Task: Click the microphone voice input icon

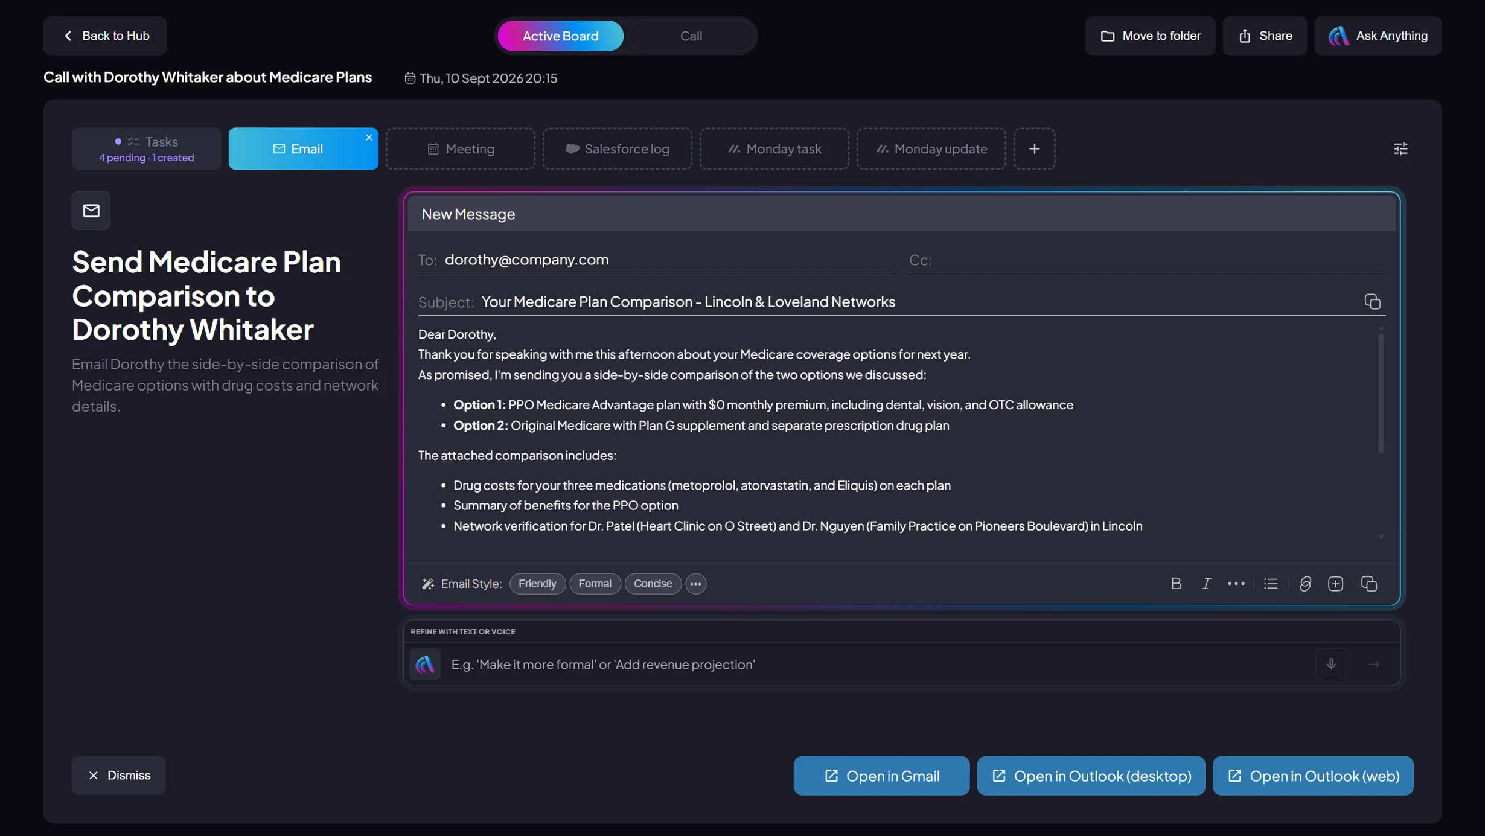Action: pos(1331,664)
